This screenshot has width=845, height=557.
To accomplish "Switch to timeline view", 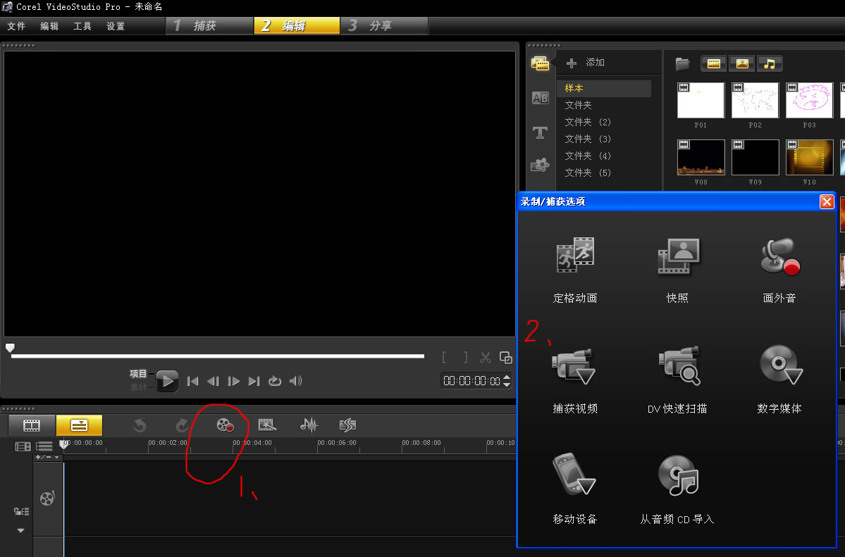I will pyautogui.click(x=79, y=425).
